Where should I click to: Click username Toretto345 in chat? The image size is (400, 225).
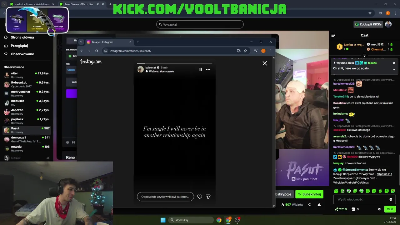341,97
